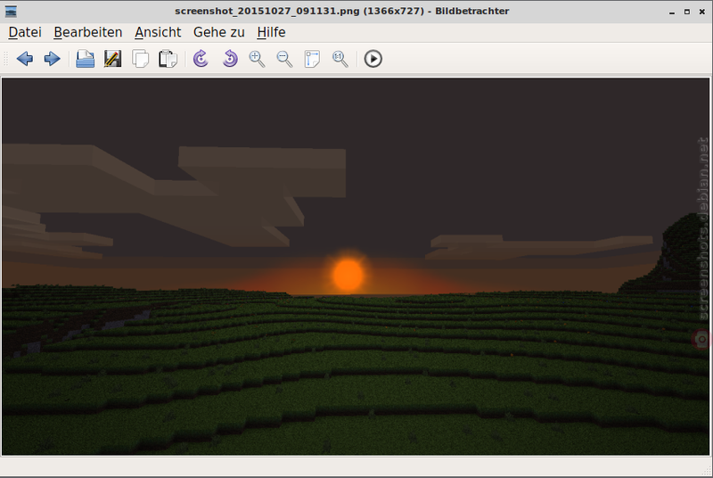713x478 pixels.
Task: Save the image with the pencil icon
Action: click(x=113, y=59)
